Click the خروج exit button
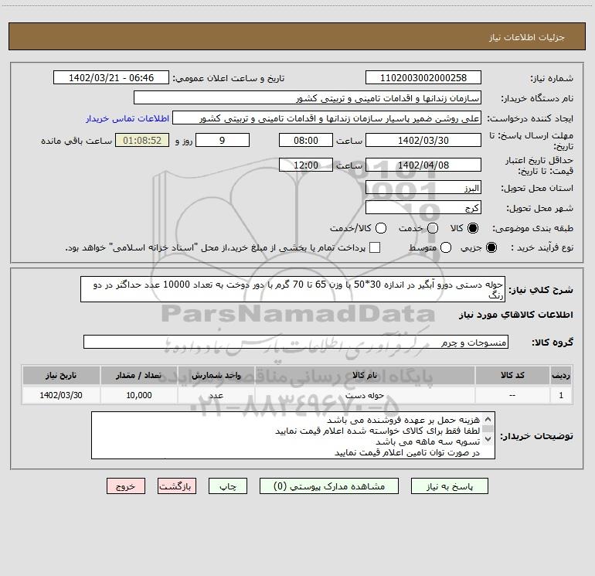Screen dimensions: 595x576 [126, 486]
